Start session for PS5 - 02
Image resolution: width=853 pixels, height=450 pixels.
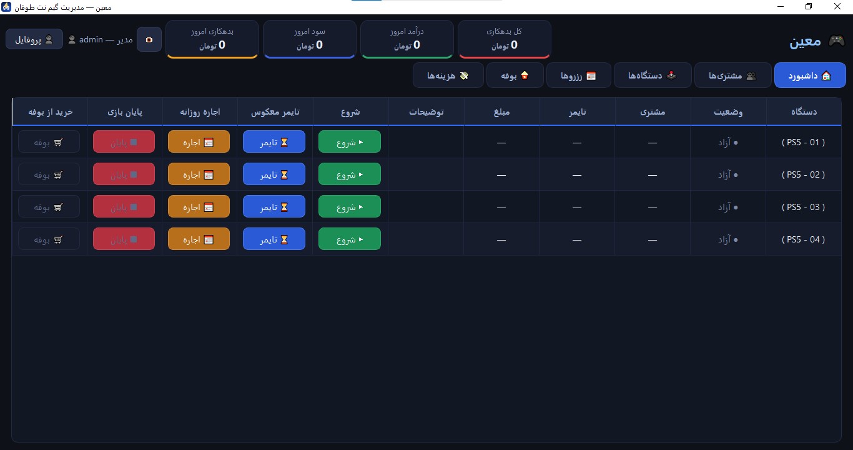point(350,174)
